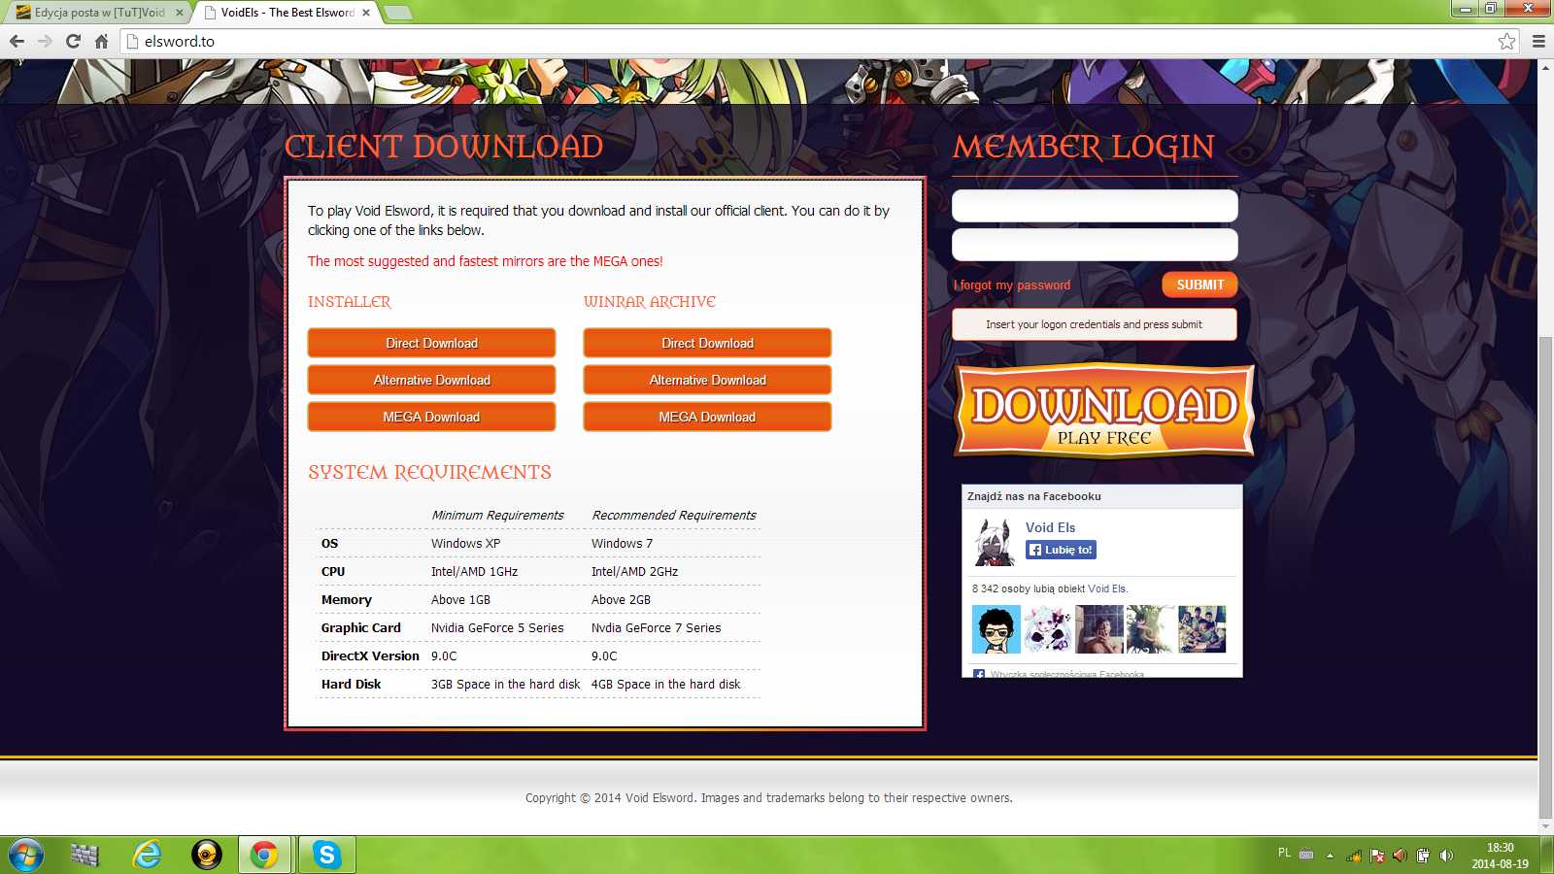
Task: Click the keyboard tray icon
Action: tap(1306, 855)
